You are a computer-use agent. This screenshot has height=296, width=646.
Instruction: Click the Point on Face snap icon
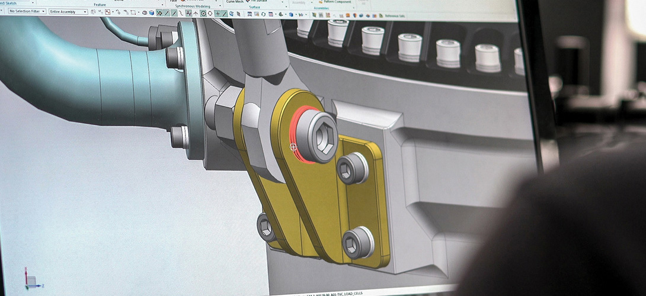click(x=232, y=14)
